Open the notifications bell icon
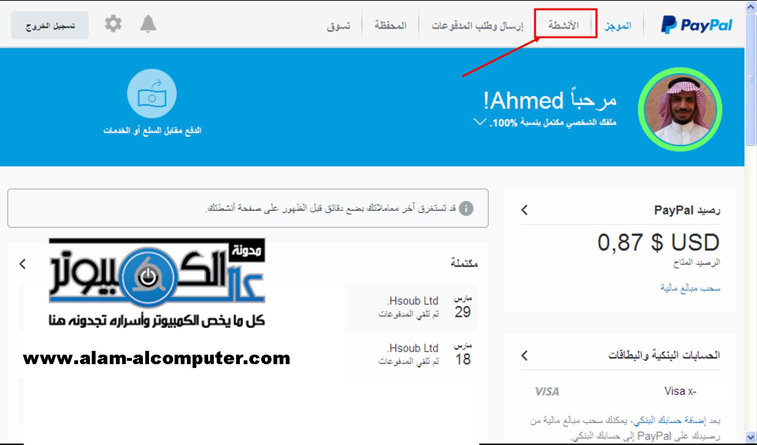This screenshot has height=445, width=757. [x=148, y=24]
